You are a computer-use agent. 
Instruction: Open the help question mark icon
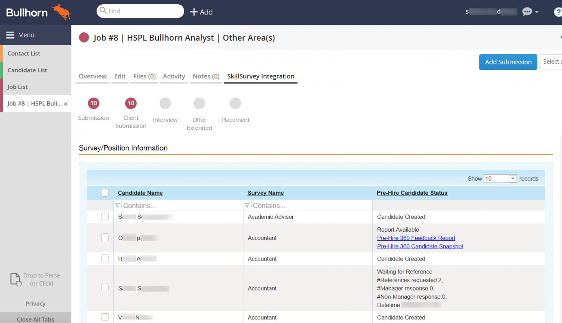(558, 12)
